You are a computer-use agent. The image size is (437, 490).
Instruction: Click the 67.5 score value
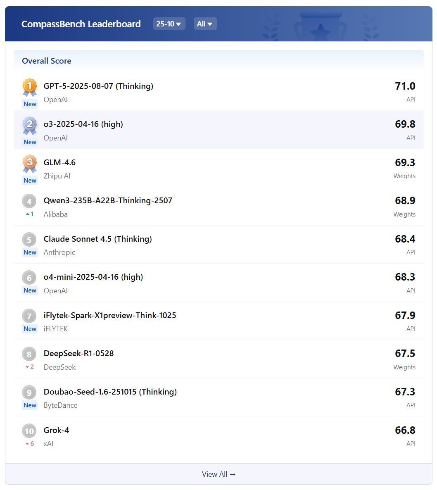coord(405,354)
